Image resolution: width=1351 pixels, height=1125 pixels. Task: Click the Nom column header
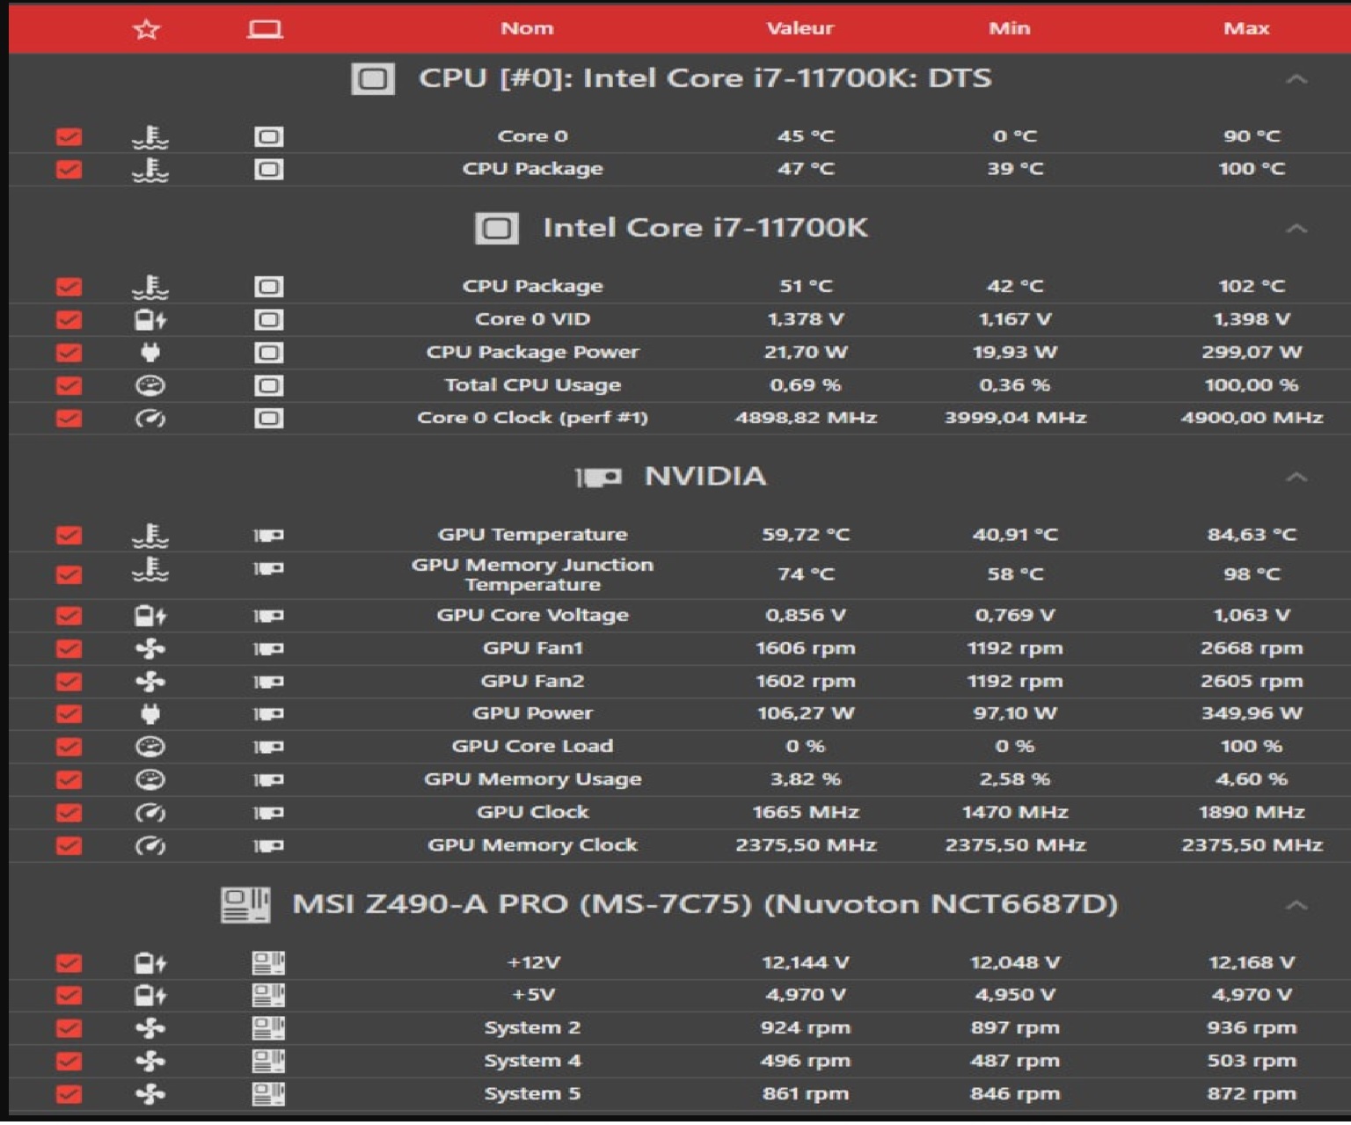(x=527, y=28)
